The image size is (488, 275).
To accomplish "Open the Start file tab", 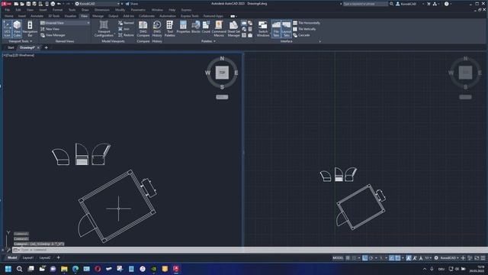I will (x=11, y=47).
